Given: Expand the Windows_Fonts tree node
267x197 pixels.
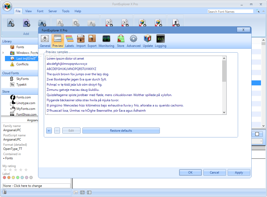Looking at the screenshot, I should click(x=3, y=53).
